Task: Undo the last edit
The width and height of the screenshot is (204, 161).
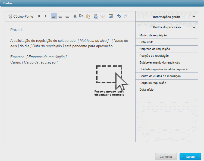Action: [x=119, y=16]
